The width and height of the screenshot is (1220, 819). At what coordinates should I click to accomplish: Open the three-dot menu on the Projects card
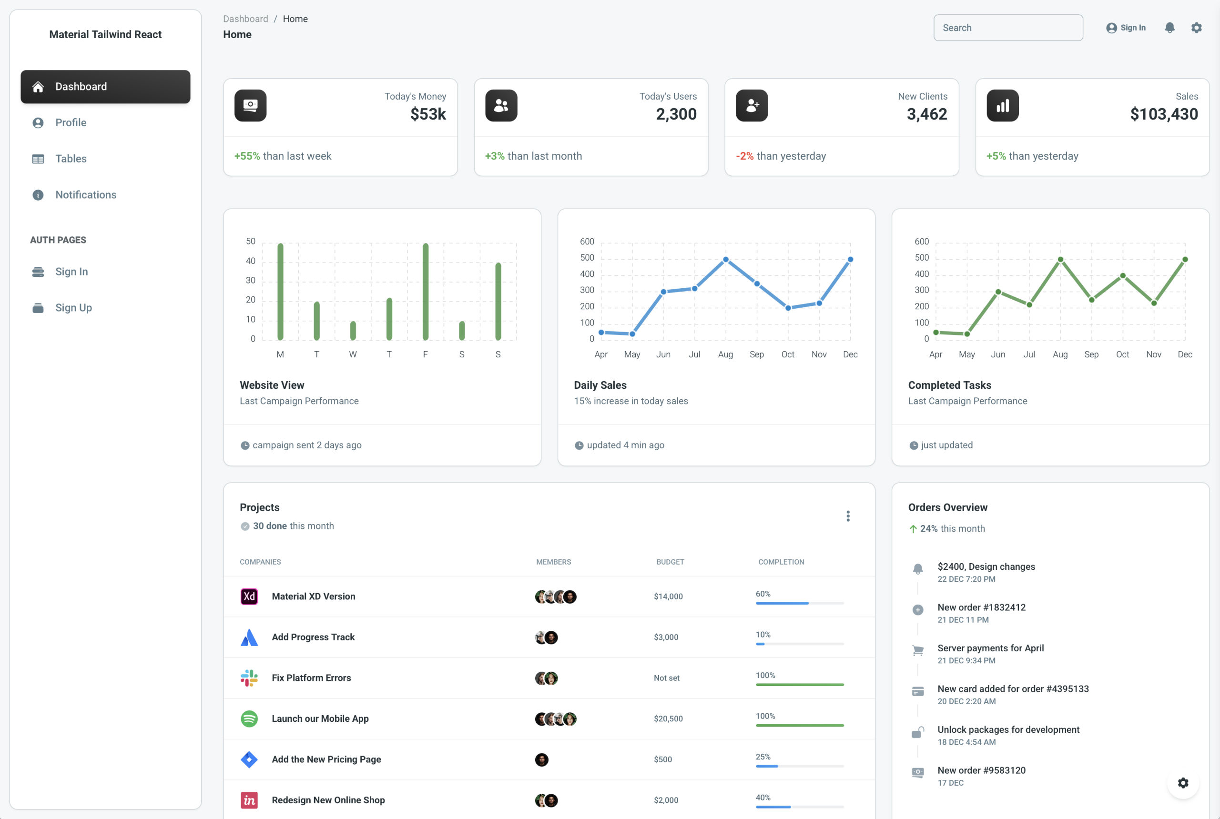pyautogui.click(x=848, y=516)
